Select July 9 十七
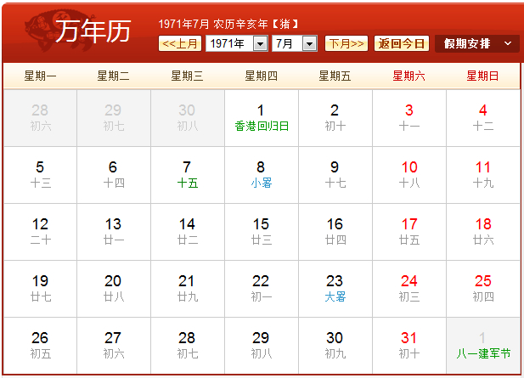Viewport: 524px width, 378px height. point(335,175)
